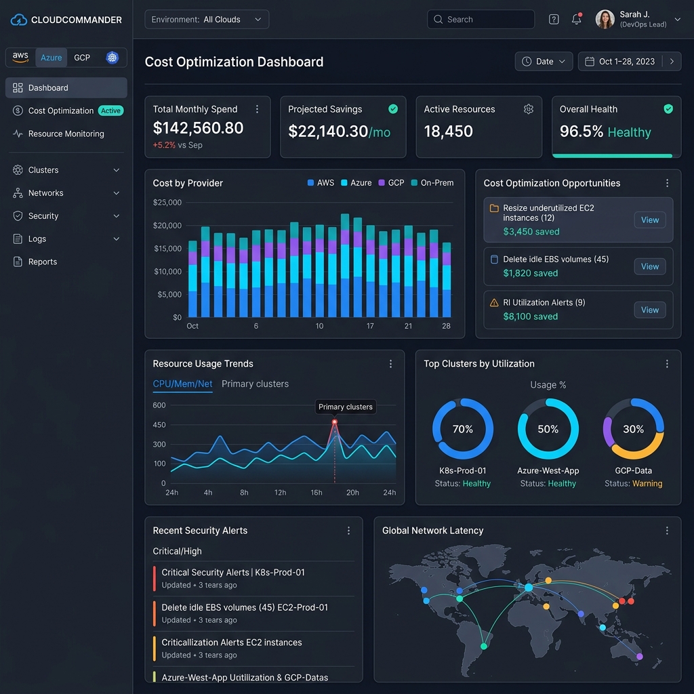Select the GCP provider tab

82,58
